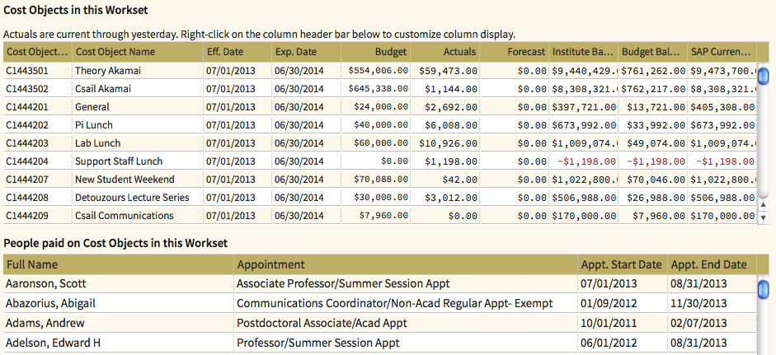The image size is (776, 355).
Task: Click the cost objects scrollbar up arrow
Action: pyautogui.click(x=763, y=205)
